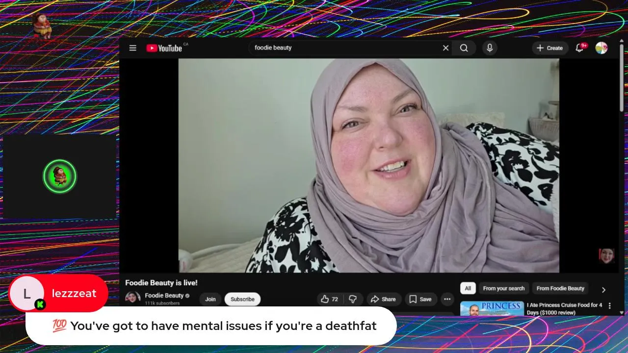Clear the search box with X

[x=445, y=48]
